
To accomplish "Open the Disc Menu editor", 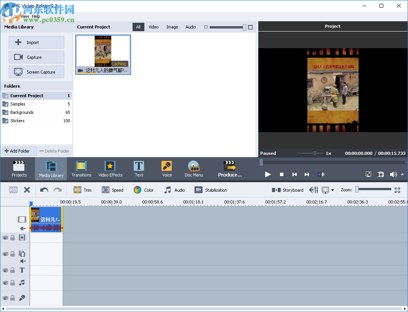I will coord(193,169).
